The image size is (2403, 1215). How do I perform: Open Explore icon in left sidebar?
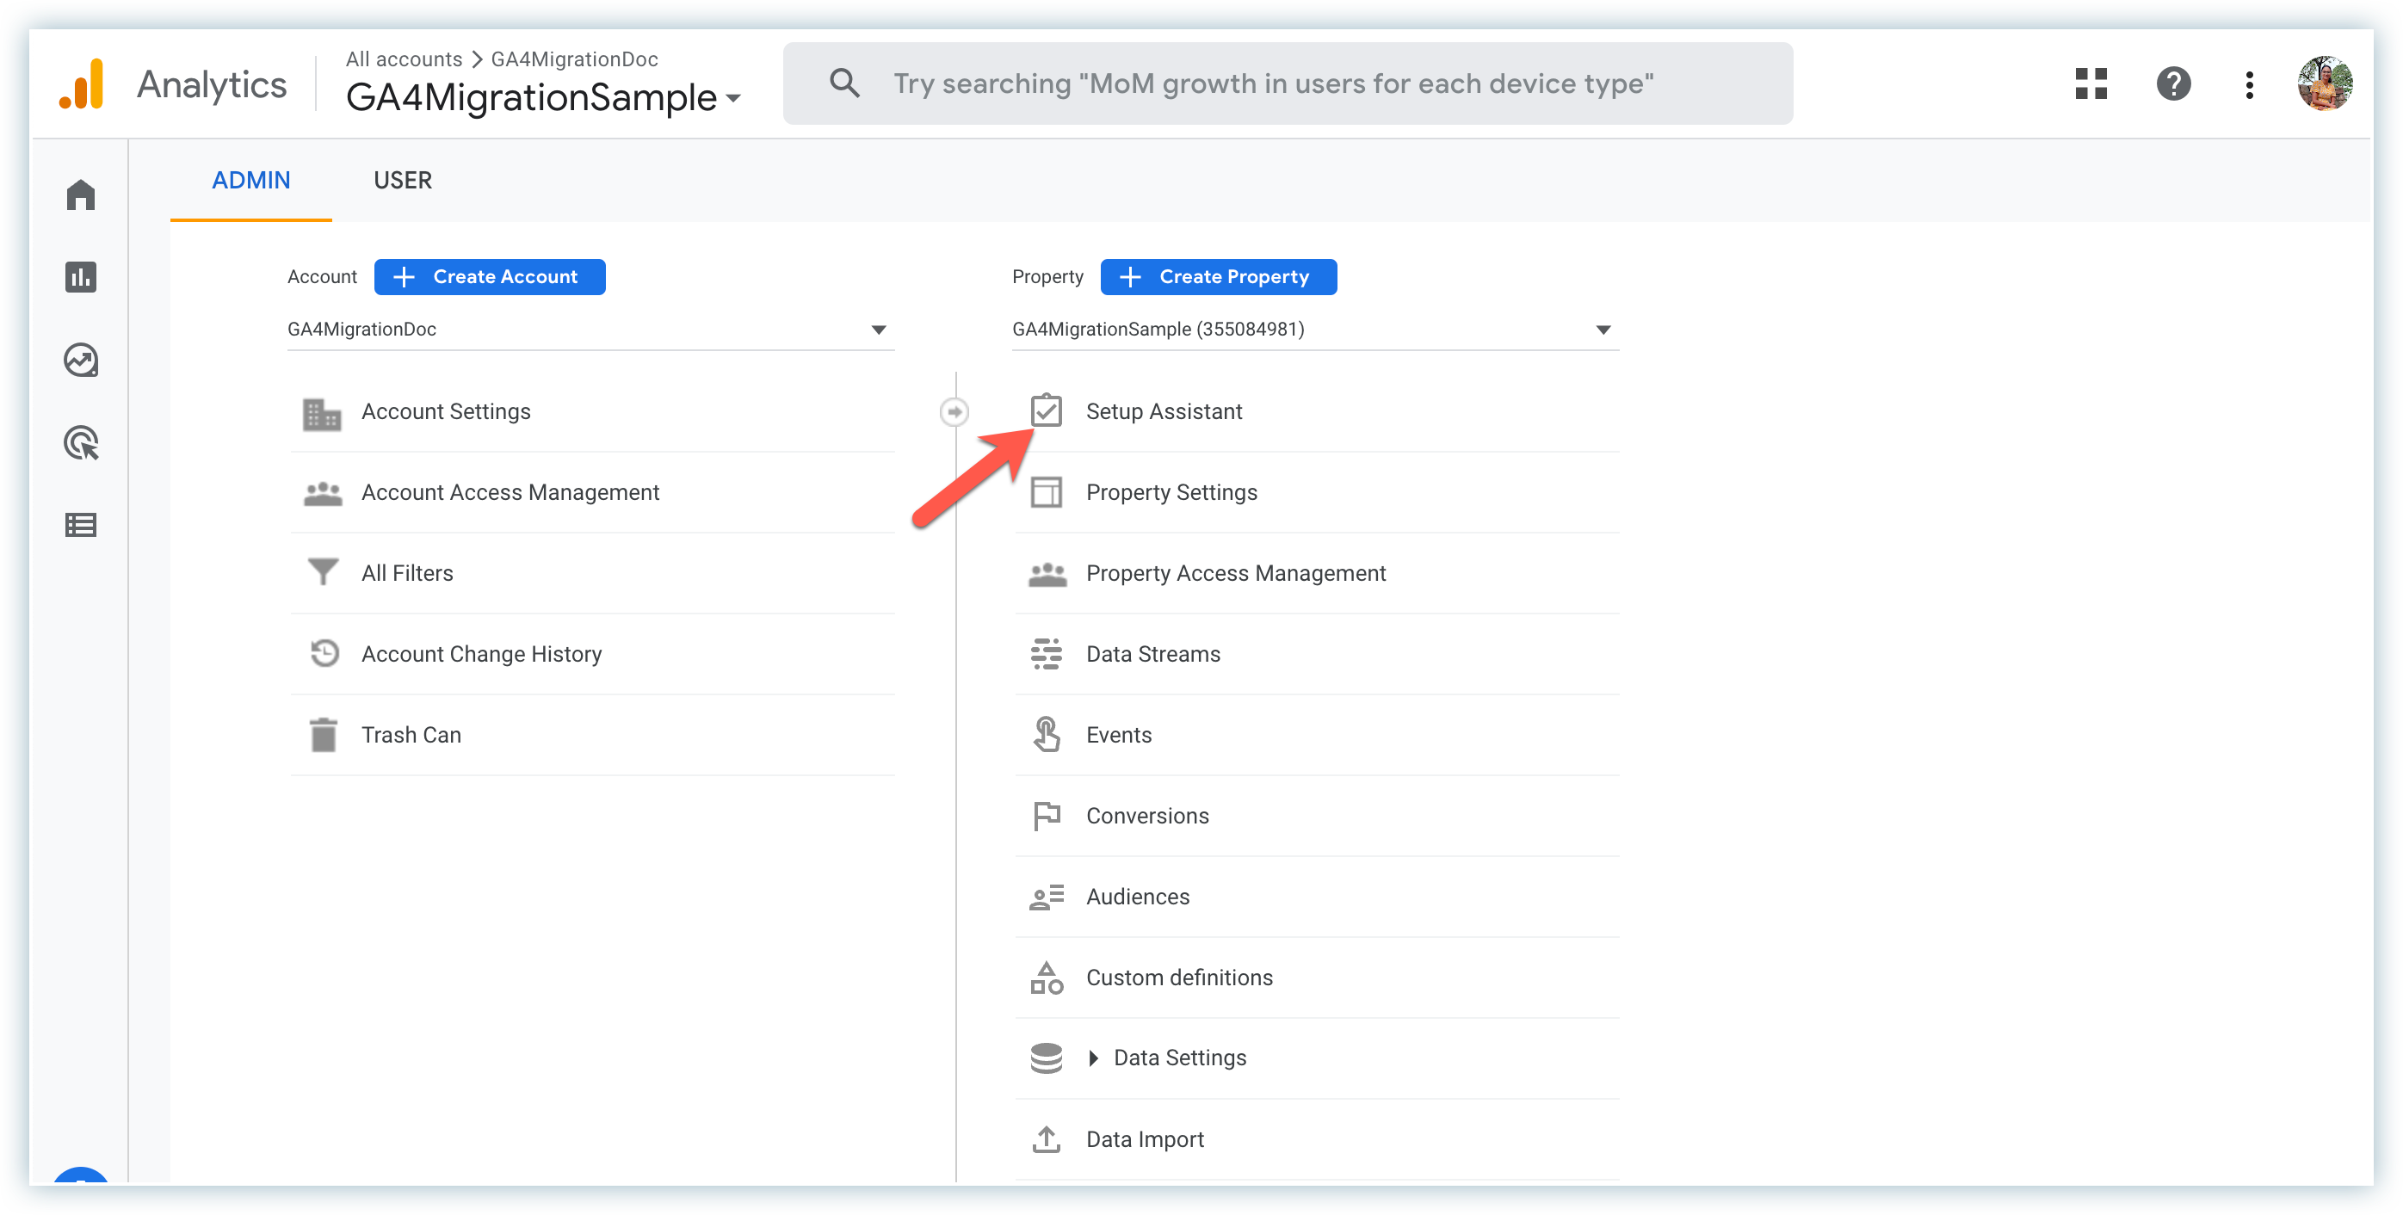tap(81, 360)
